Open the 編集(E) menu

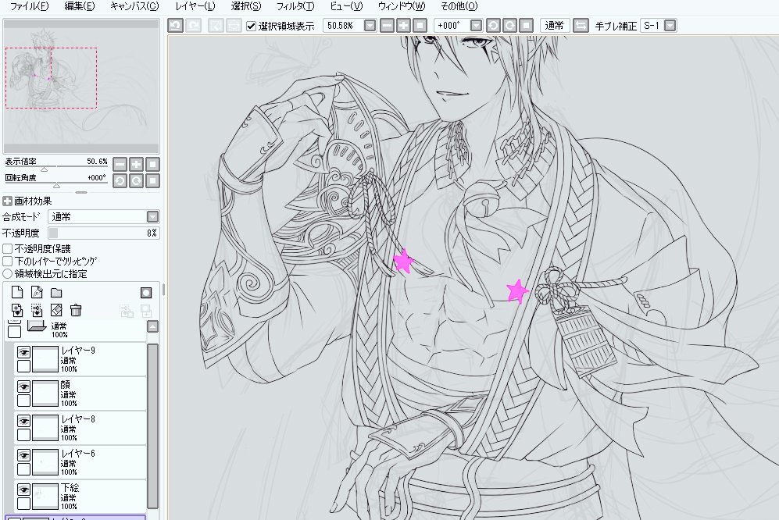pyautogui.click(x=80, y=6)
